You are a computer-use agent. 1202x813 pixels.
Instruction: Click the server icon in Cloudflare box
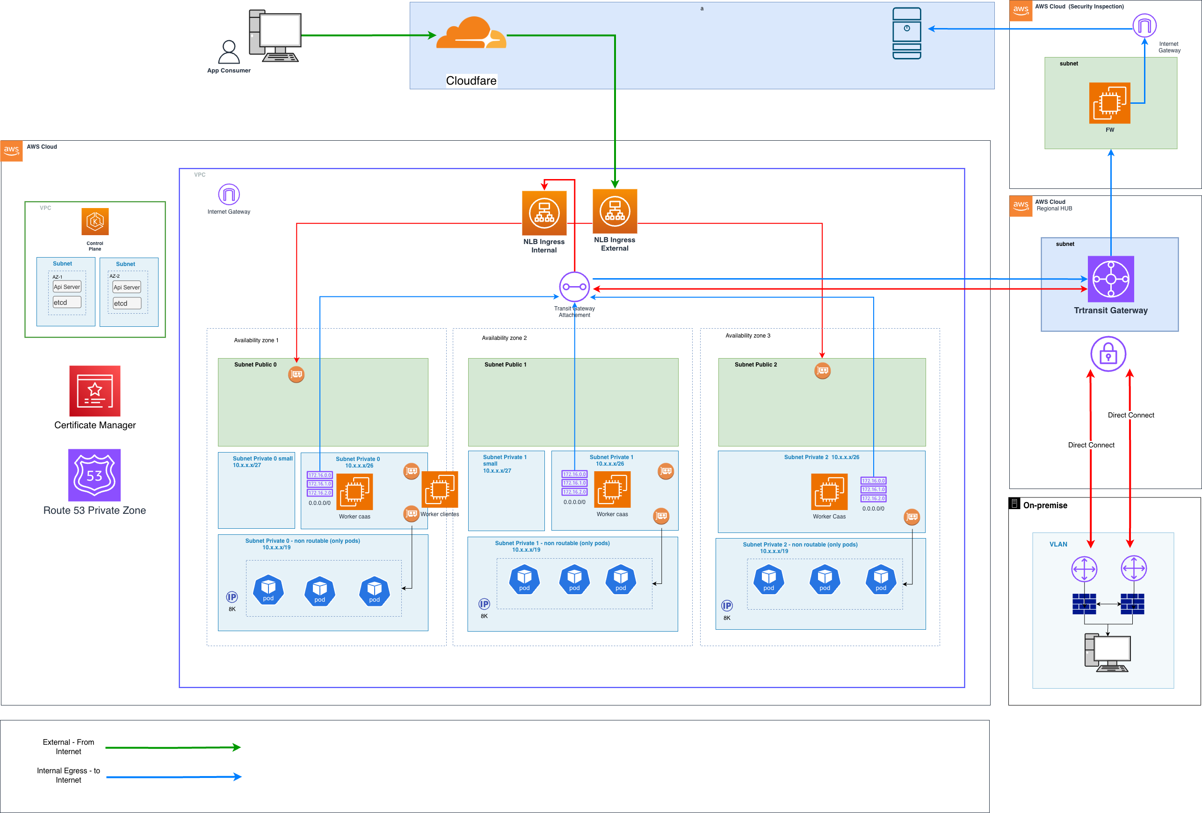pyautogui.click(x=907, y=33)
